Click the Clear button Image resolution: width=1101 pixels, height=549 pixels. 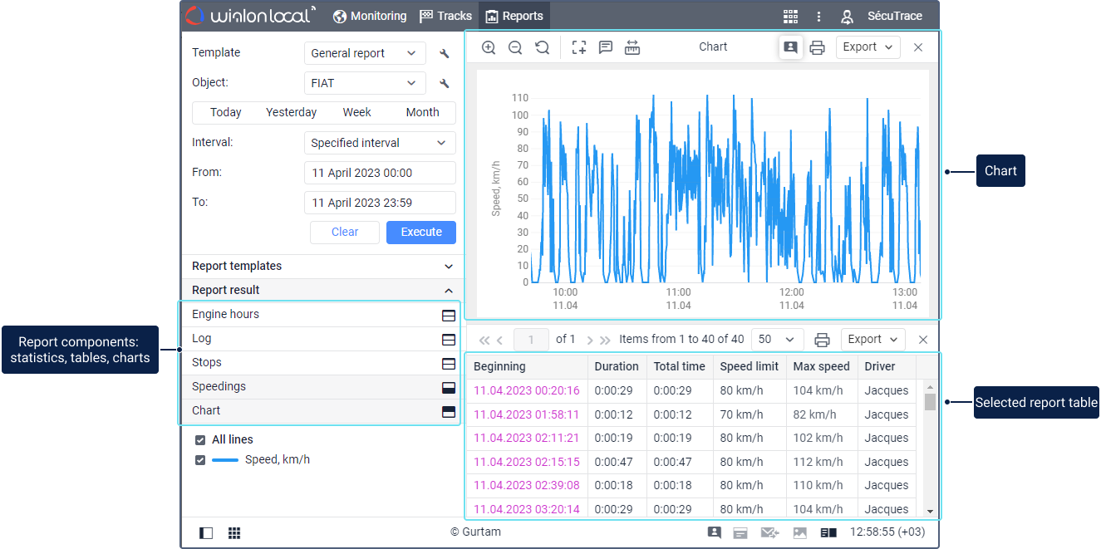[345, 233]
